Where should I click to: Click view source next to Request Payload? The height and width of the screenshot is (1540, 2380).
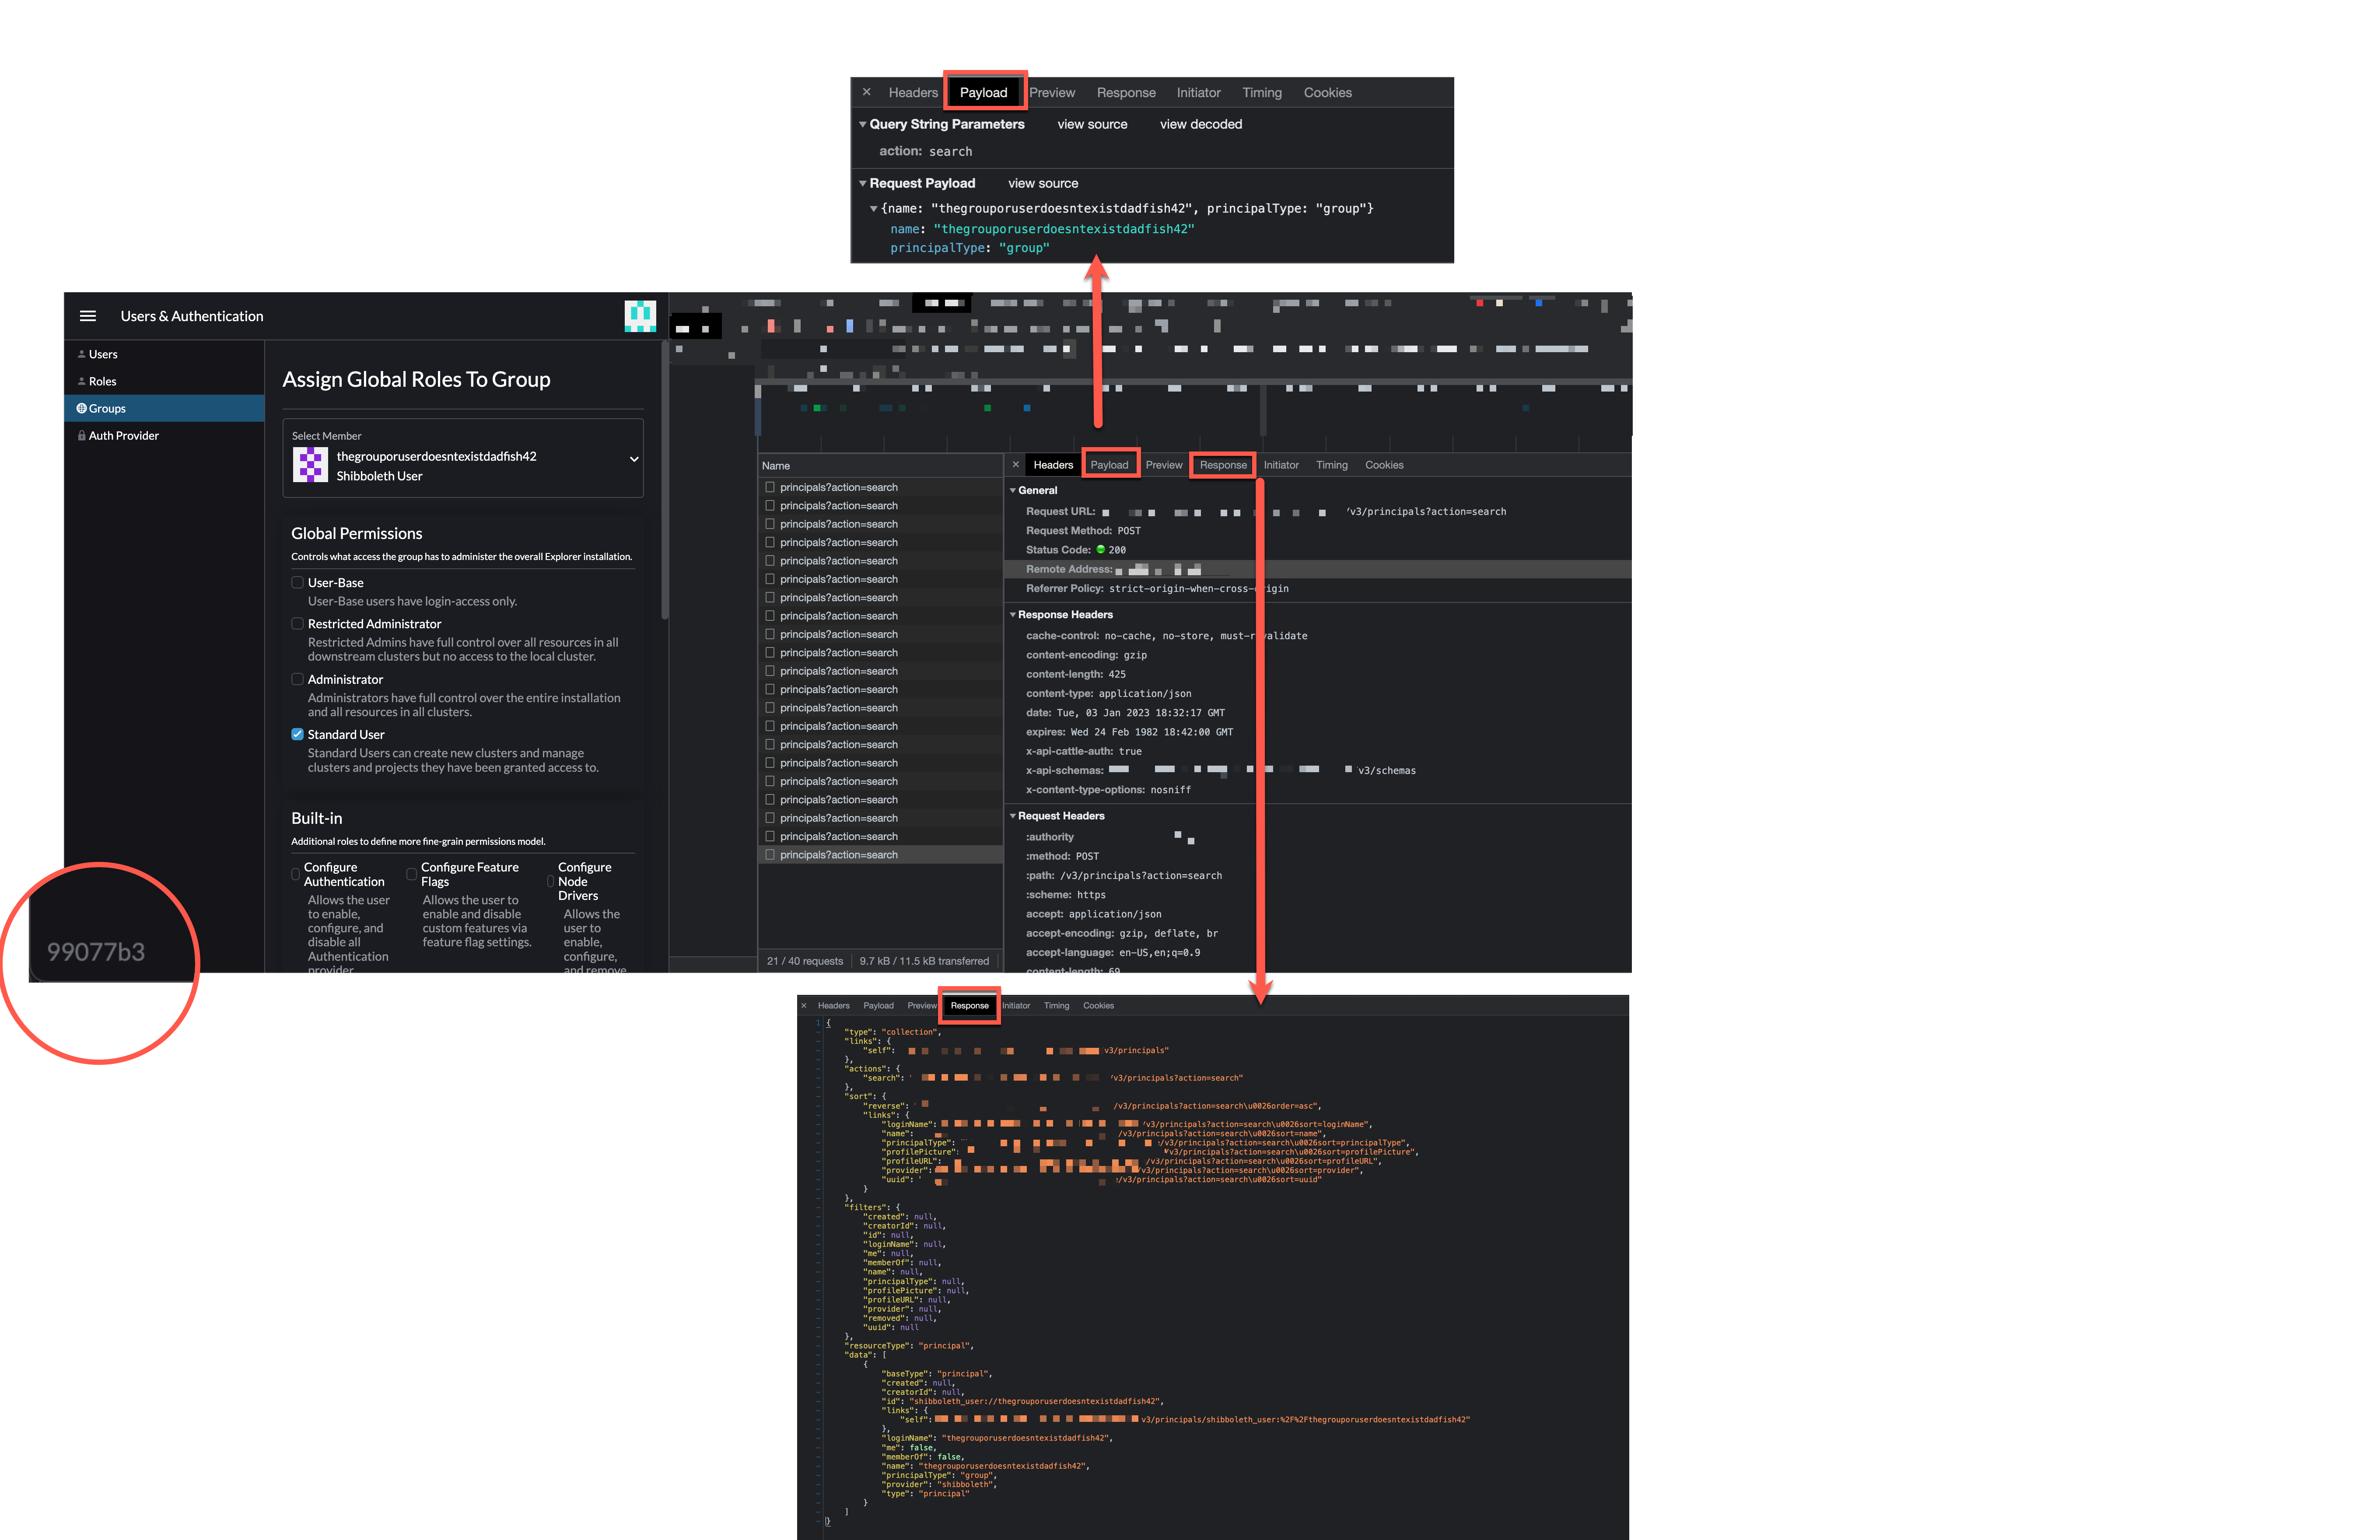pyautogui.click(x=1042, y=183)
